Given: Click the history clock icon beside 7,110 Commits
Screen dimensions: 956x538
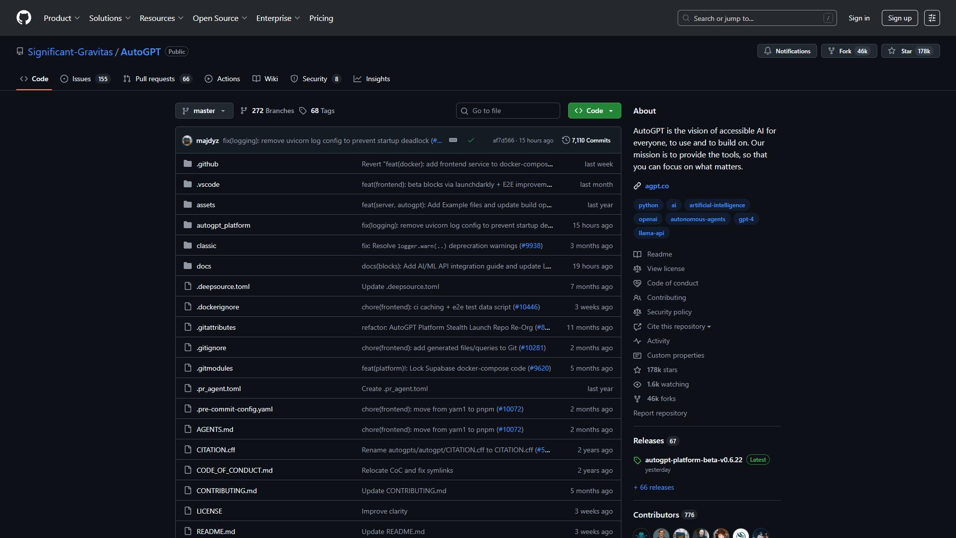Looking at the screenshot, I should (566, 140).
